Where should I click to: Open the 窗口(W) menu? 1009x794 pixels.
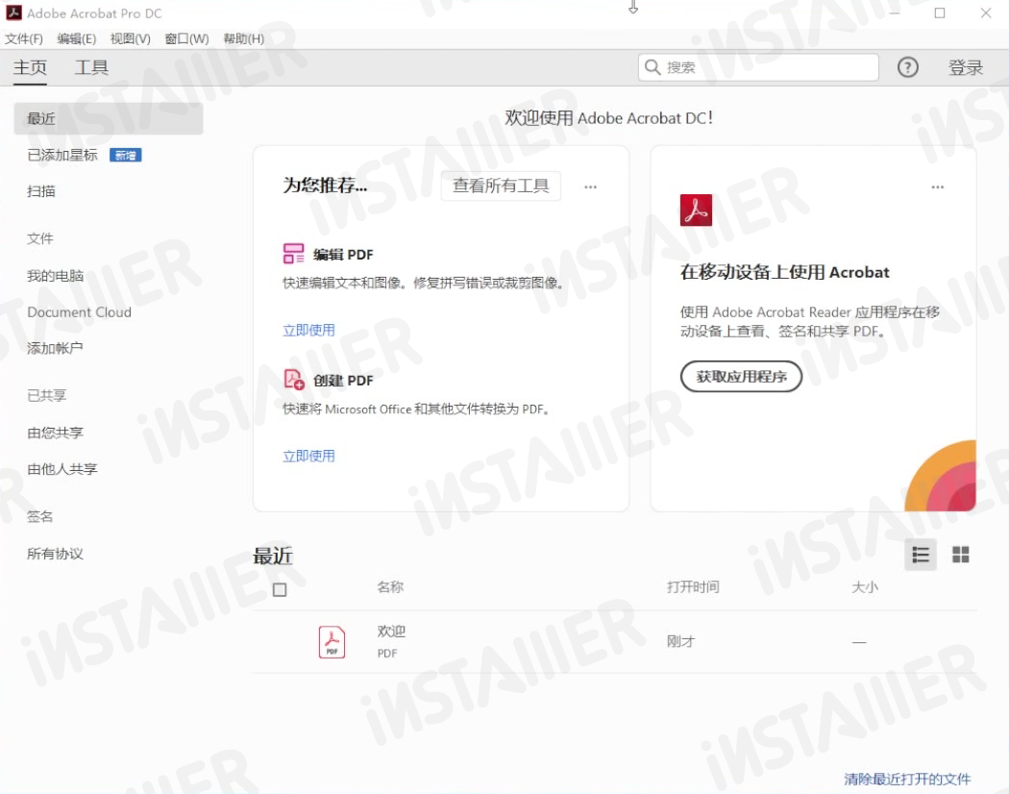186,38
